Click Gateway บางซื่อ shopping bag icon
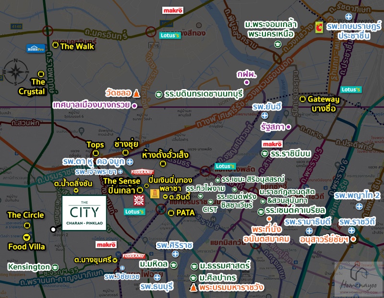This screenshot has height=298, width=384. click(303, 99)
